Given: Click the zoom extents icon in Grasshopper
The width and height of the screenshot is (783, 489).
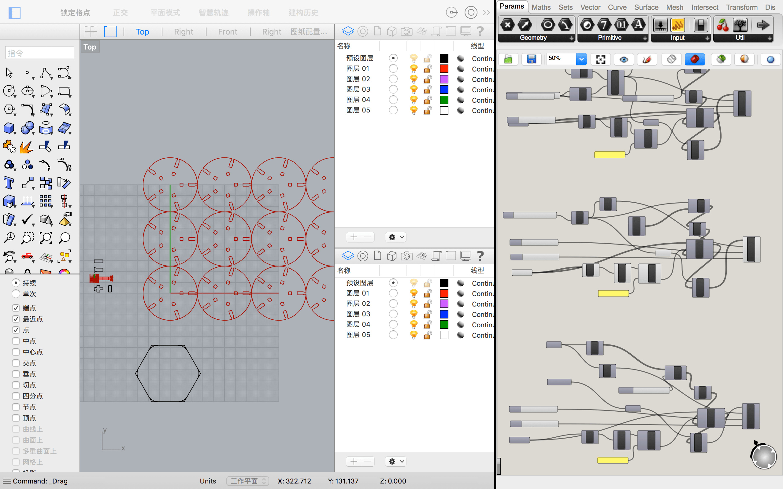Looking at the screenshot, I should click(x=600, y=59).
